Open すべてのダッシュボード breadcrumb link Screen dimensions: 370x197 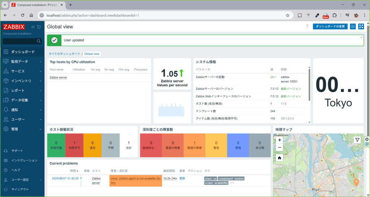pyautogui.click(x=64, y=54)
